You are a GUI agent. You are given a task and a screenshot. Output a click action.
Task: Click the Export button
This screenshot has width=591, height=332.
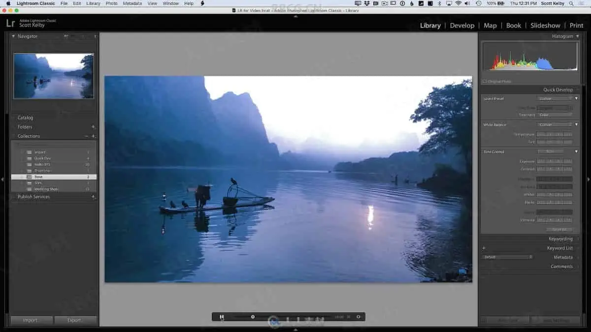pyautogui.click(x=74, y=320)
